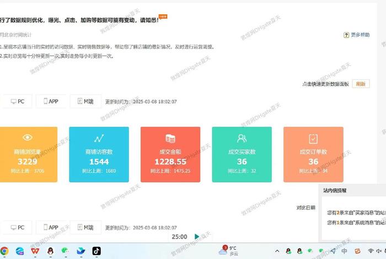Click the 站内信提醒 panel header
Image resolution: width=386 pixels, height=259 pixels.
tap(353, 190)
